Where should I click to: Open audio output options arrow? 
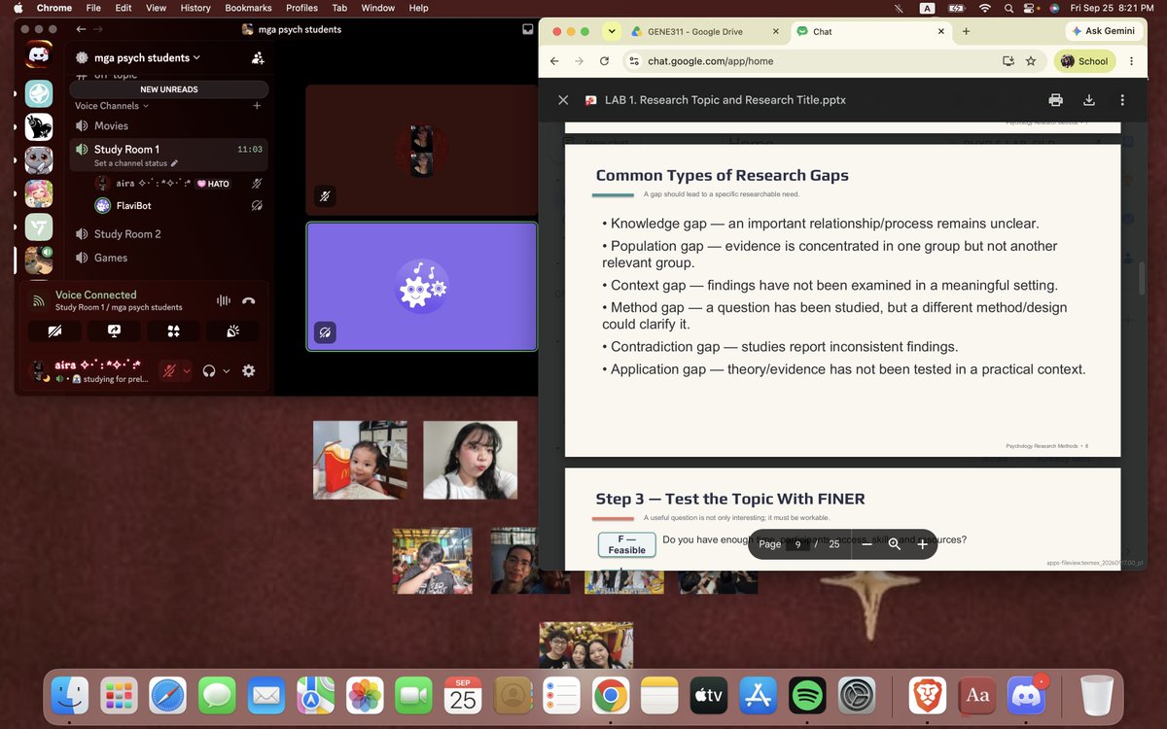(x=227, y=370)
